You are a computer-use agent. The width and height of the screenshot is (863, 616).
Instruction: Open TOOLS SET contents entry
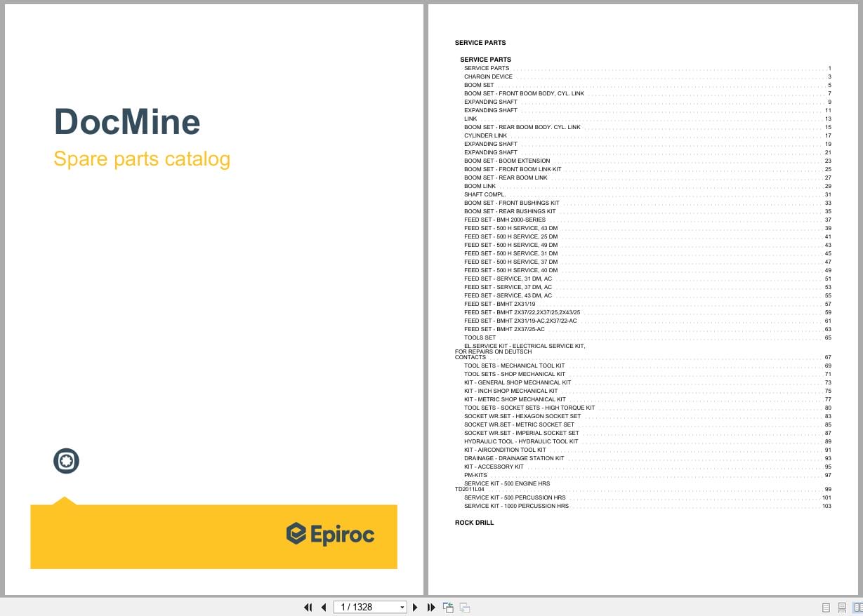[647, 337]
